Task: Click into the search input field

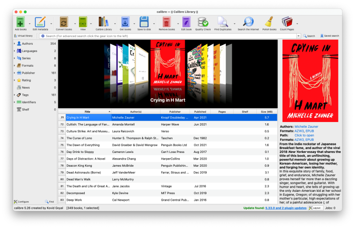Action: point(170,36)
